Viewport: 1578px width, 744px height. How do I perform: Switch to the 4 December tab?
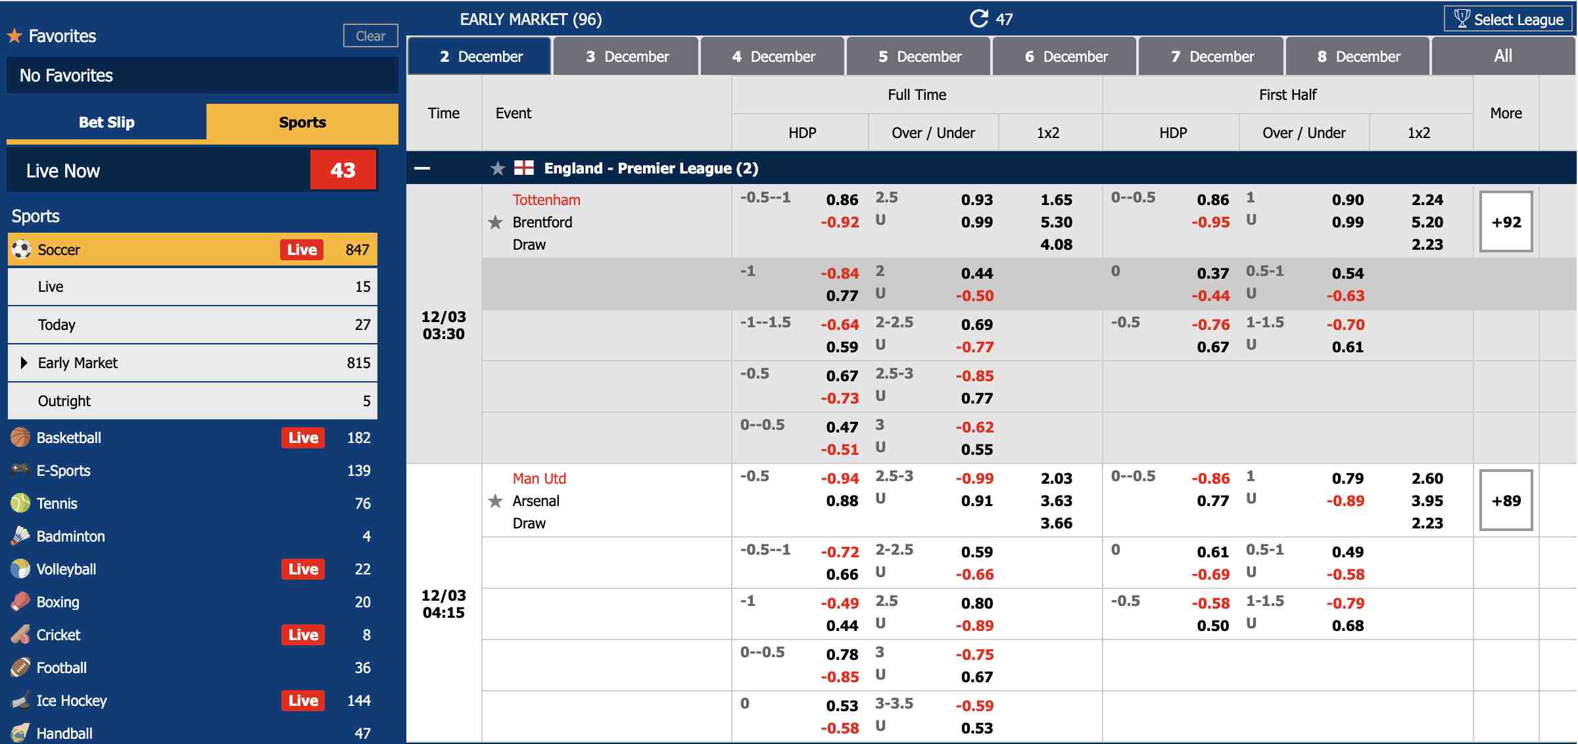(773, 57)
